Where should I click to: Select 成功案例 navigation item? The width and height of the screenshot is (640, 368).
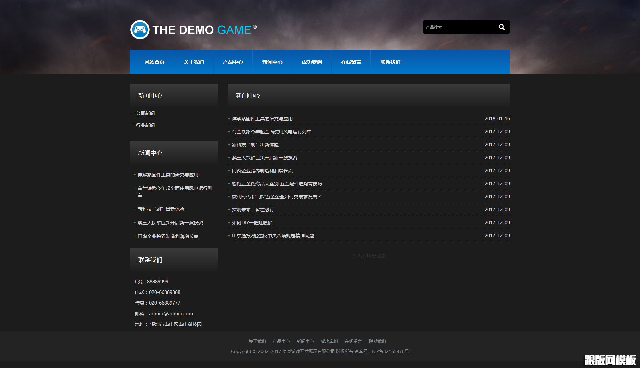pos(312,62)
